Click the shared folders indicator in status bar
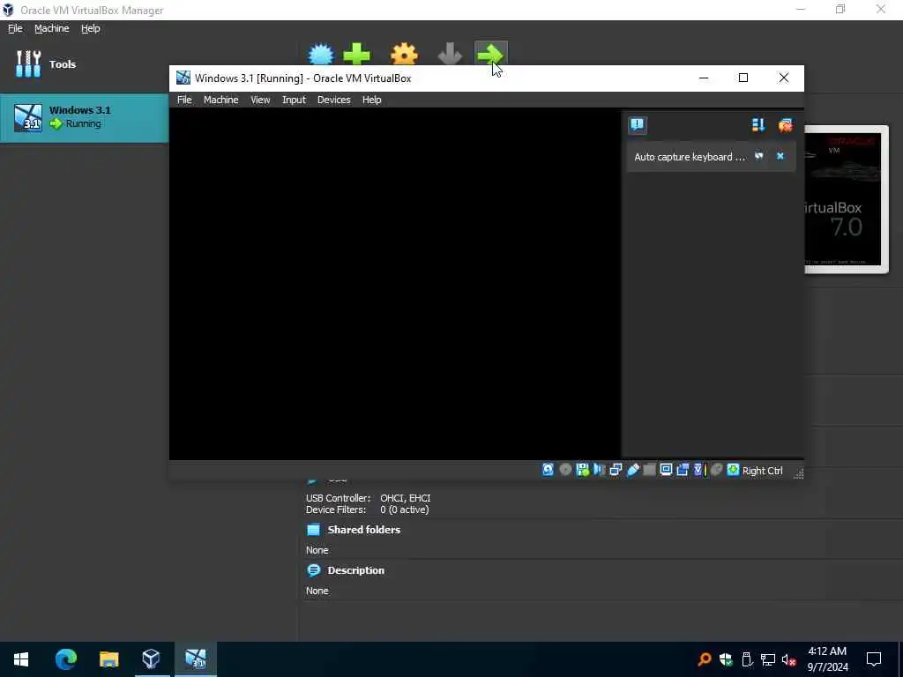The height and width of the screenshot is (677, 903). [649, 470]
